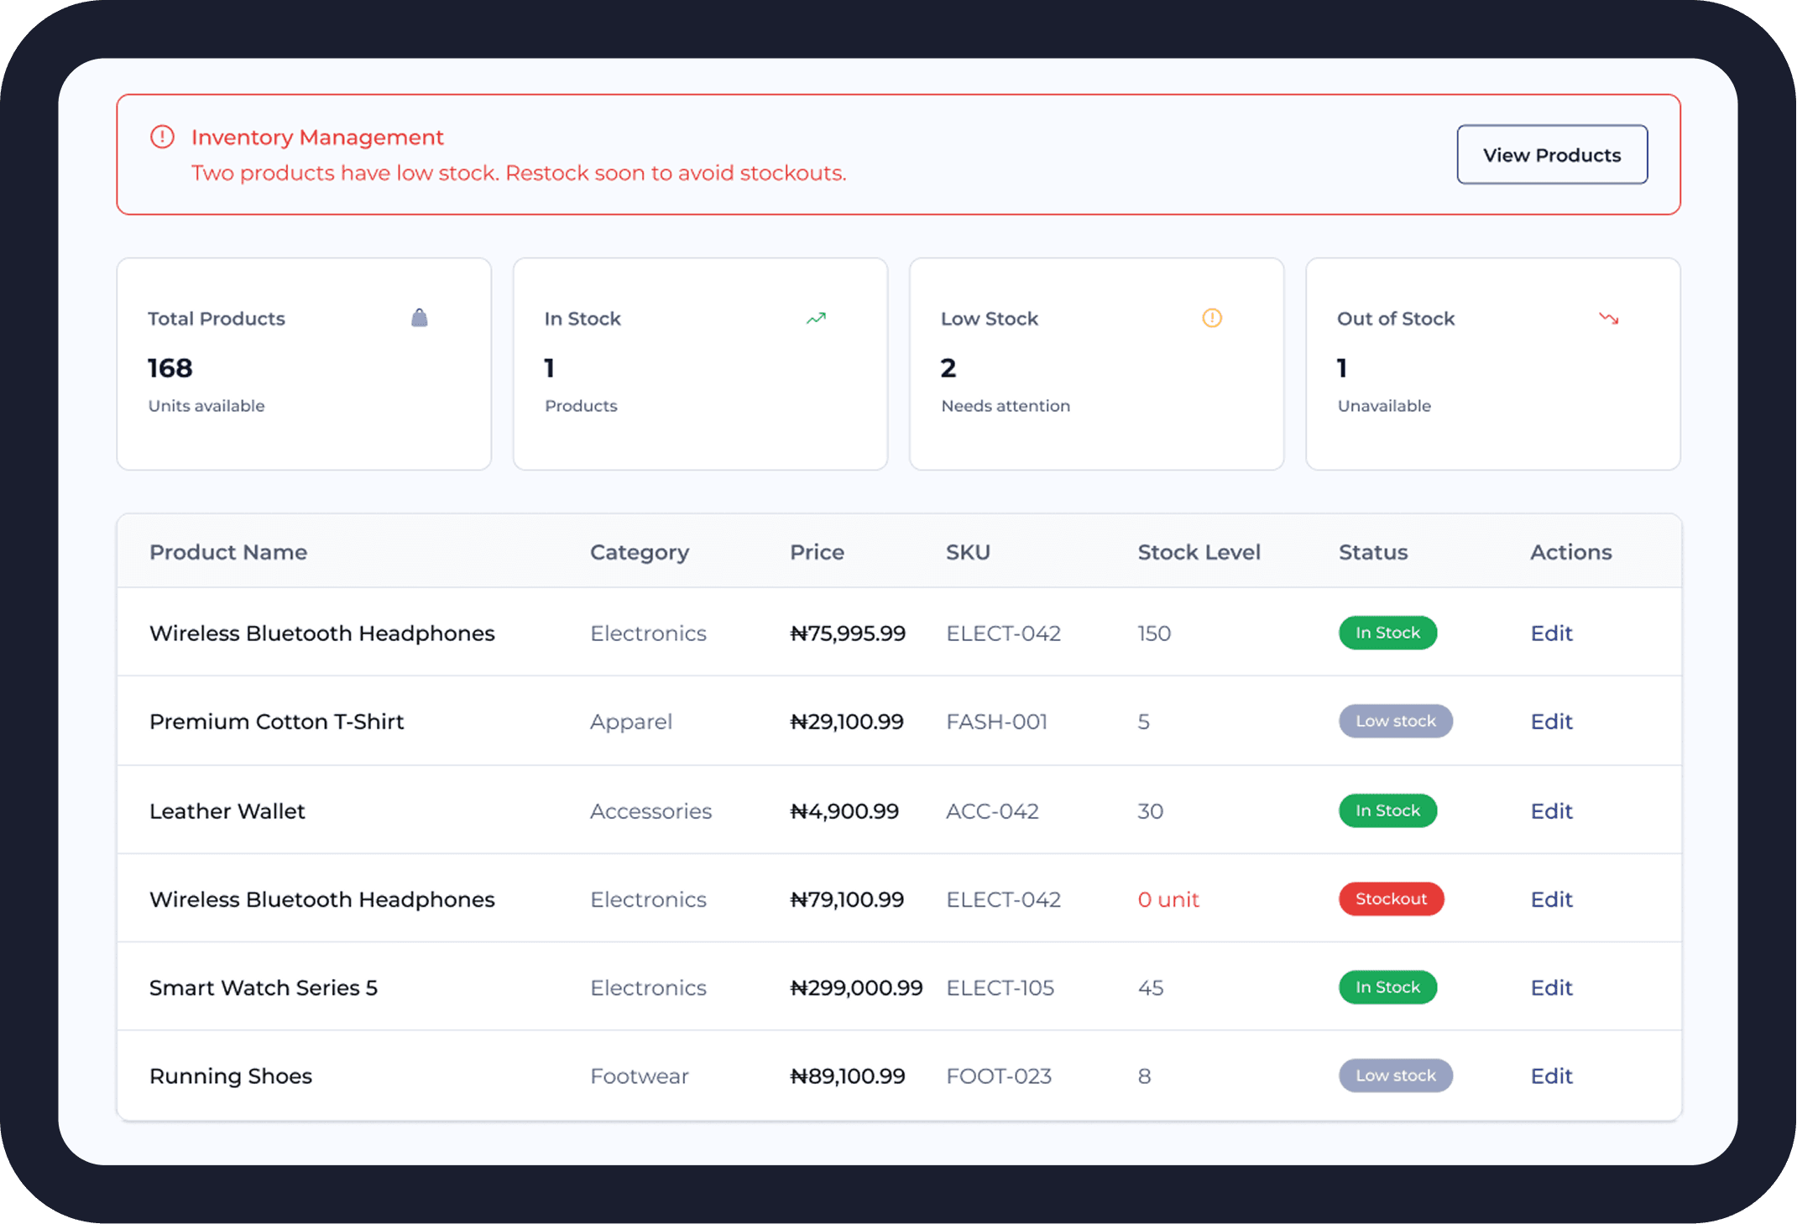
Task: Click the price ₦299,000.99
Action: [856, 987]
